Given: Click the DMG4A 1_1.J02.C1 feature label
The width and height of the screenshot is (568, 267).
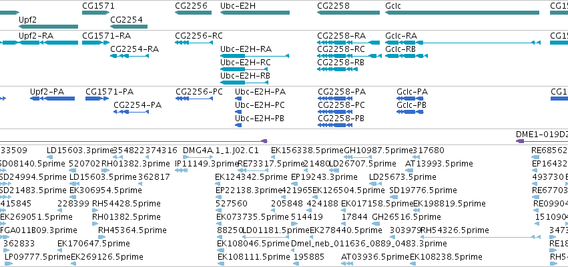Looking at the screenshot, I should click(221, 150).
